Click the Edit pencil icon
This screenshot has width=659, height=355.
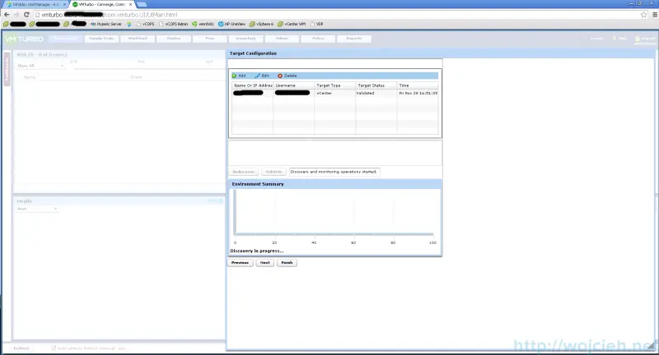257,76
